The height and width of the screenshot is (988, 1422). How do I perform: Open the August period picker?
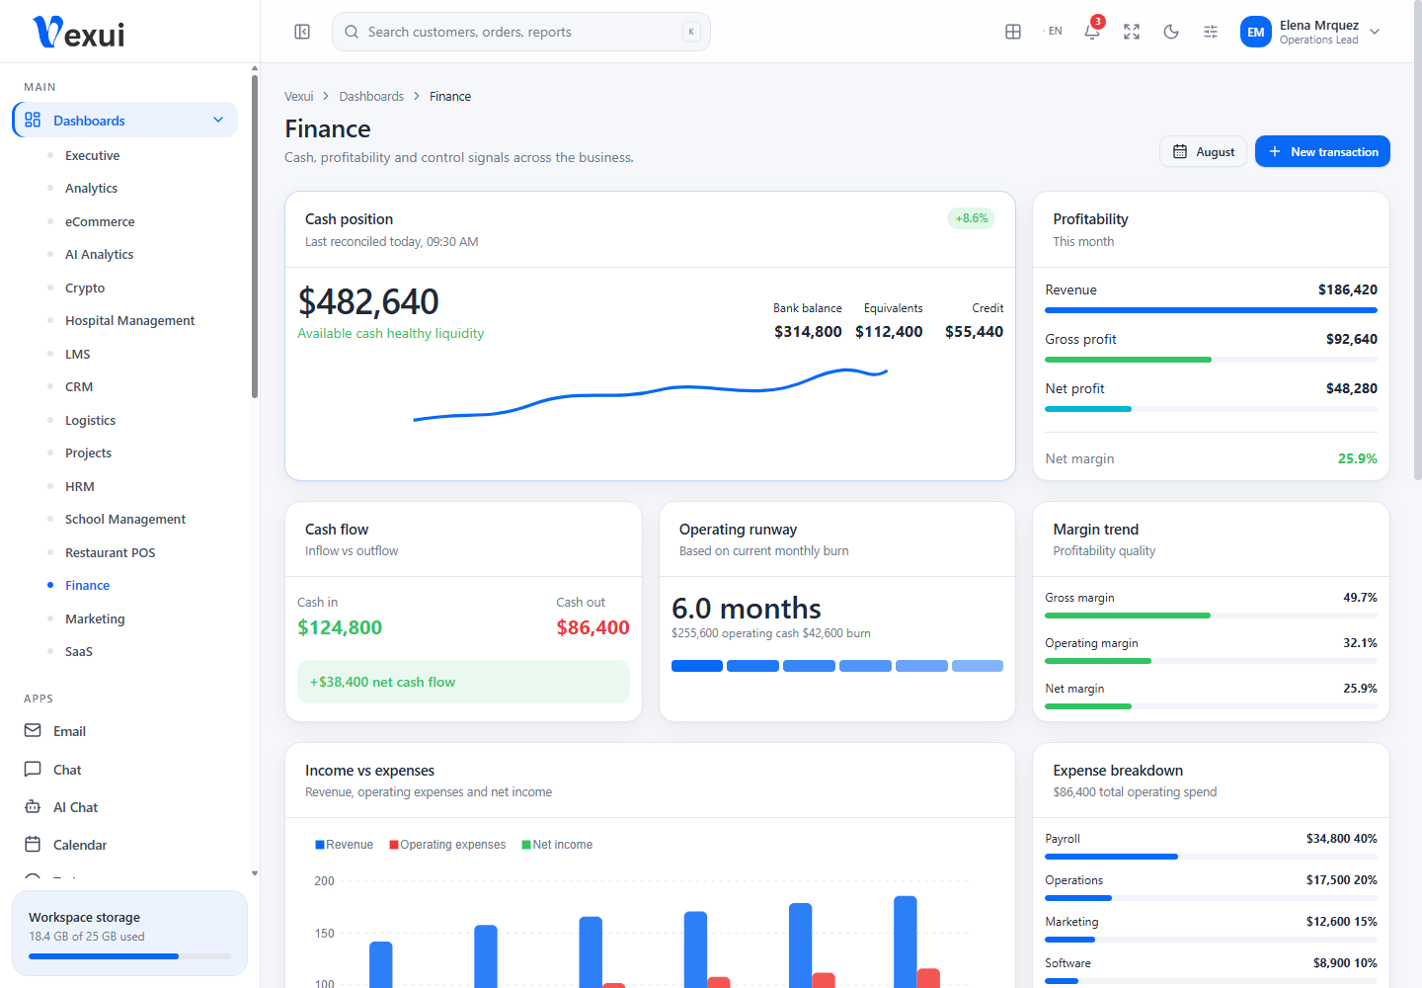(1203, 151)
